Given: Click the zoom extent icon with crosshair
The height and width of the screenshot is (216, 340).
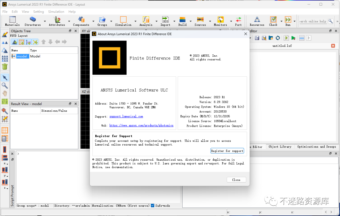Looking at the screenshot, I should click(5, 111).
